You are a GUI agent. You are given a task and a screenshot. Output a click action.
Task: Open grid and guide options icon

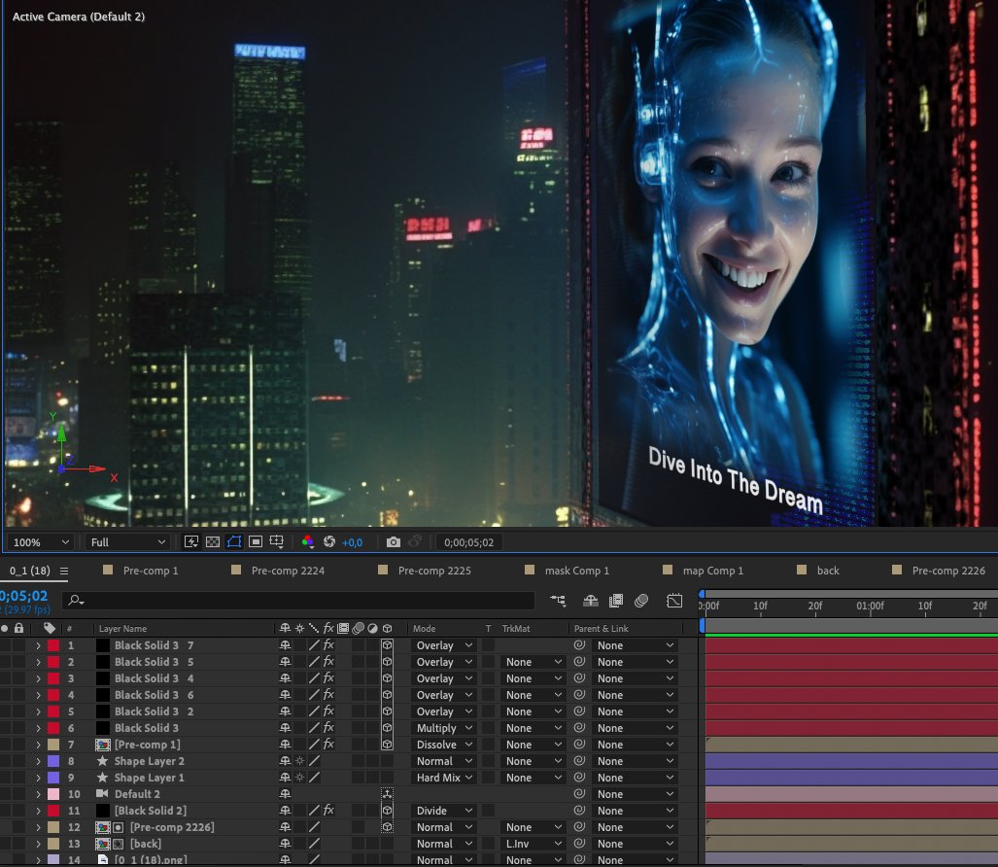click(277, 541)
